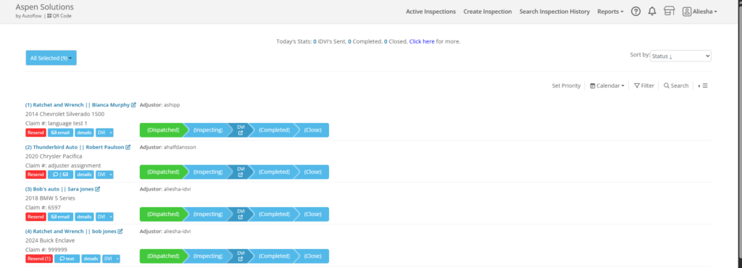Click Inspecting stage for Bianca Murphy
742x268 pixels.
click(208, 130)
